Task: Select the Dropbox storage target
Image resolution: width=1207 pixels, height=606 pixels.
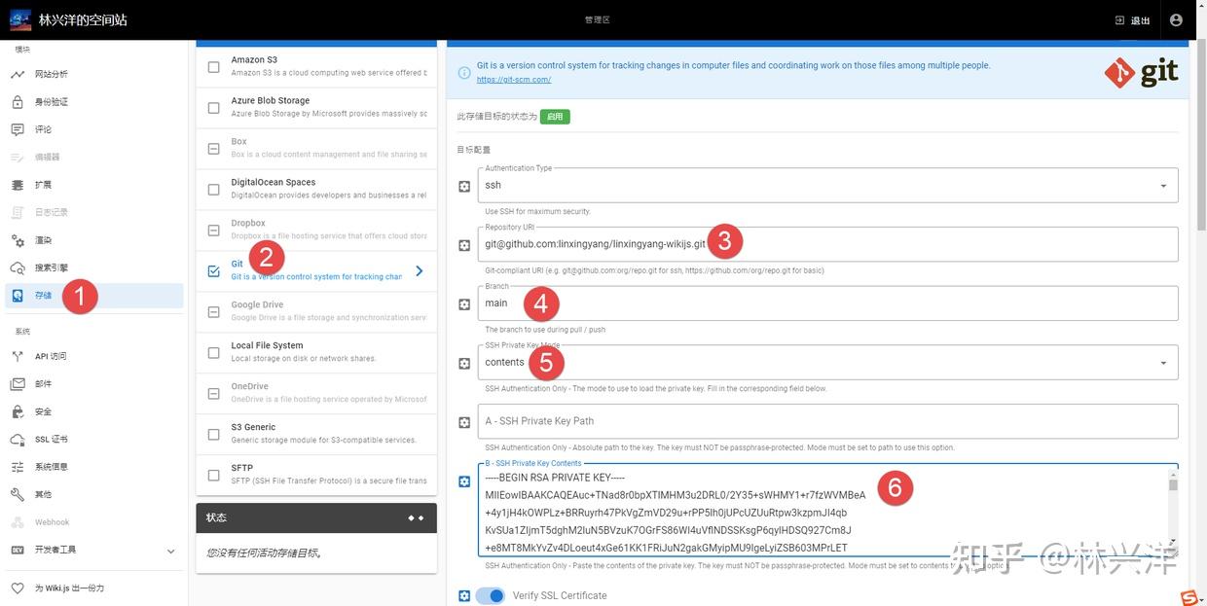Action: tap(316, 230)
